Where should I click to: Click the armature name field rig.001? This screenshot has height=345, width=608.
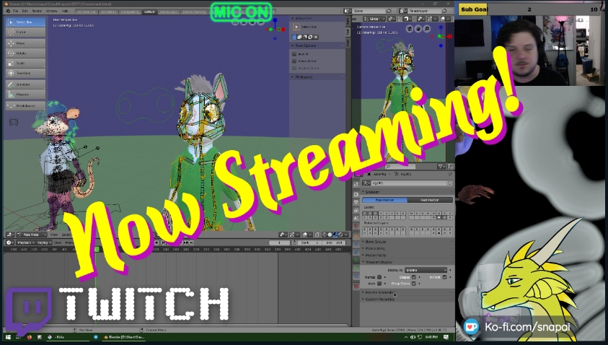tap(407, 183)
